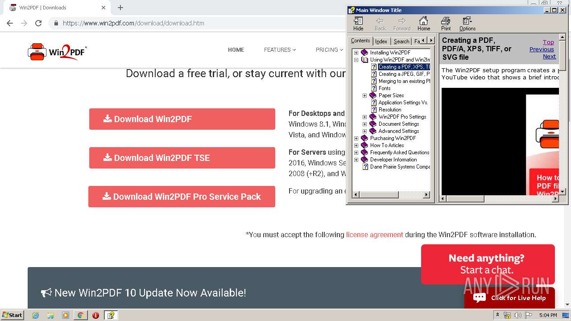Print the current help topic
Image resolution: width=571 pixels, height=321 pixels.
coord(446,24)
